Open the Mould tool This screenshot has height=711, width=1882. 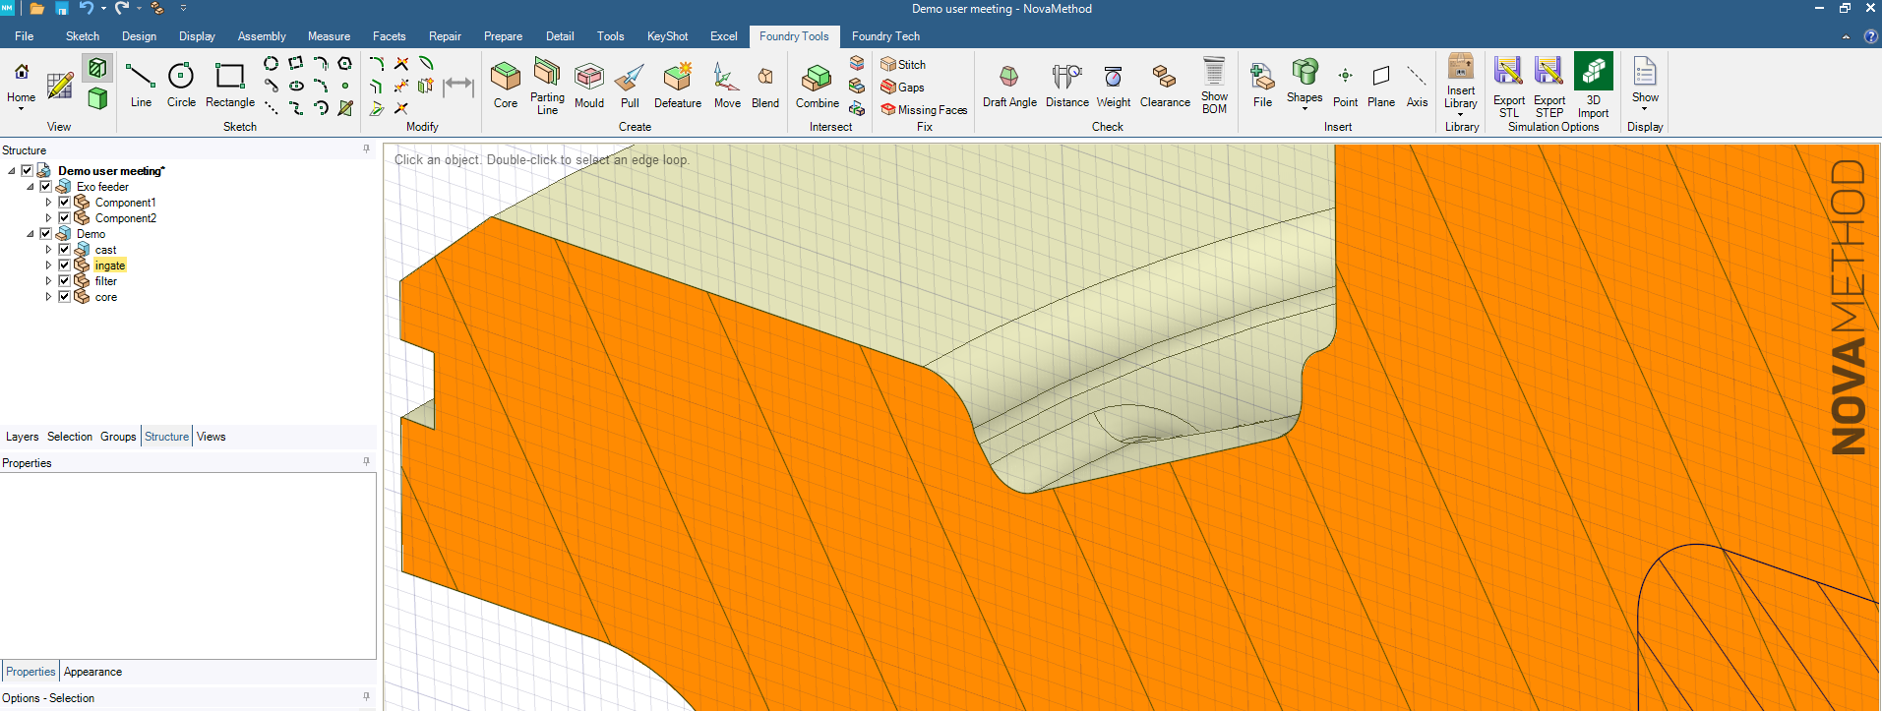588,85
